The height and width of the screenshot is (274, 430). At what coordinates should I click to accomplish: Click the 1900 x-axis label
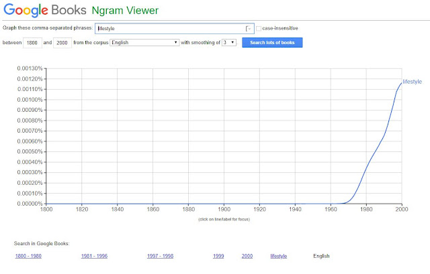click(224, 209)
